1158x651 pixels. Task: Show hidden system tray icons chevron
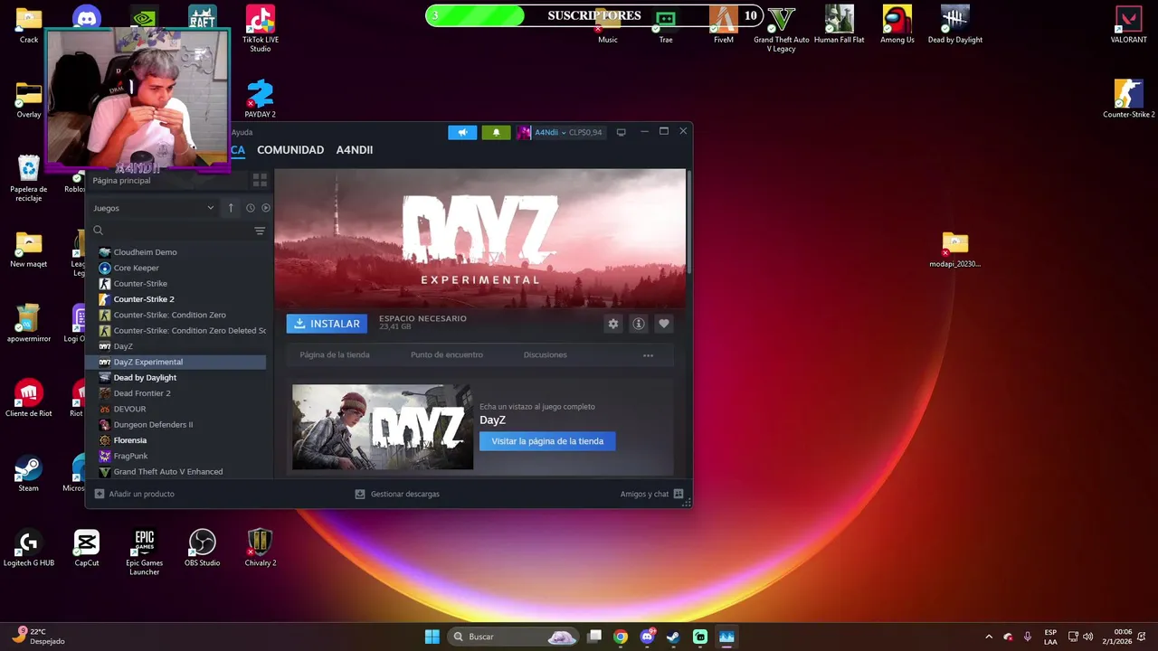click(988, 637)
